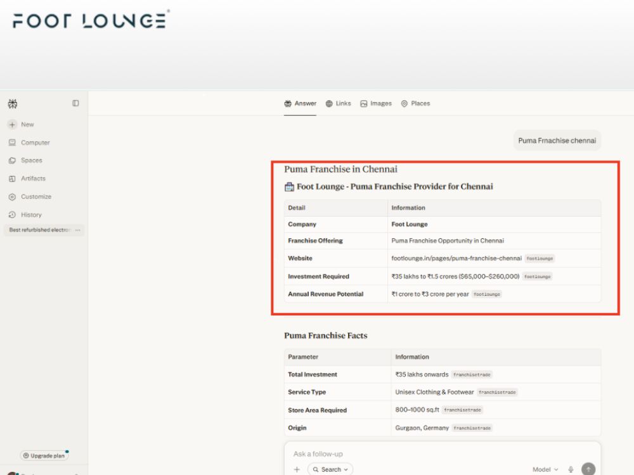This screenshot has width=634, height=475.
Task: Focus the Ask a follow-up input field
Action: tap(443, 454)
